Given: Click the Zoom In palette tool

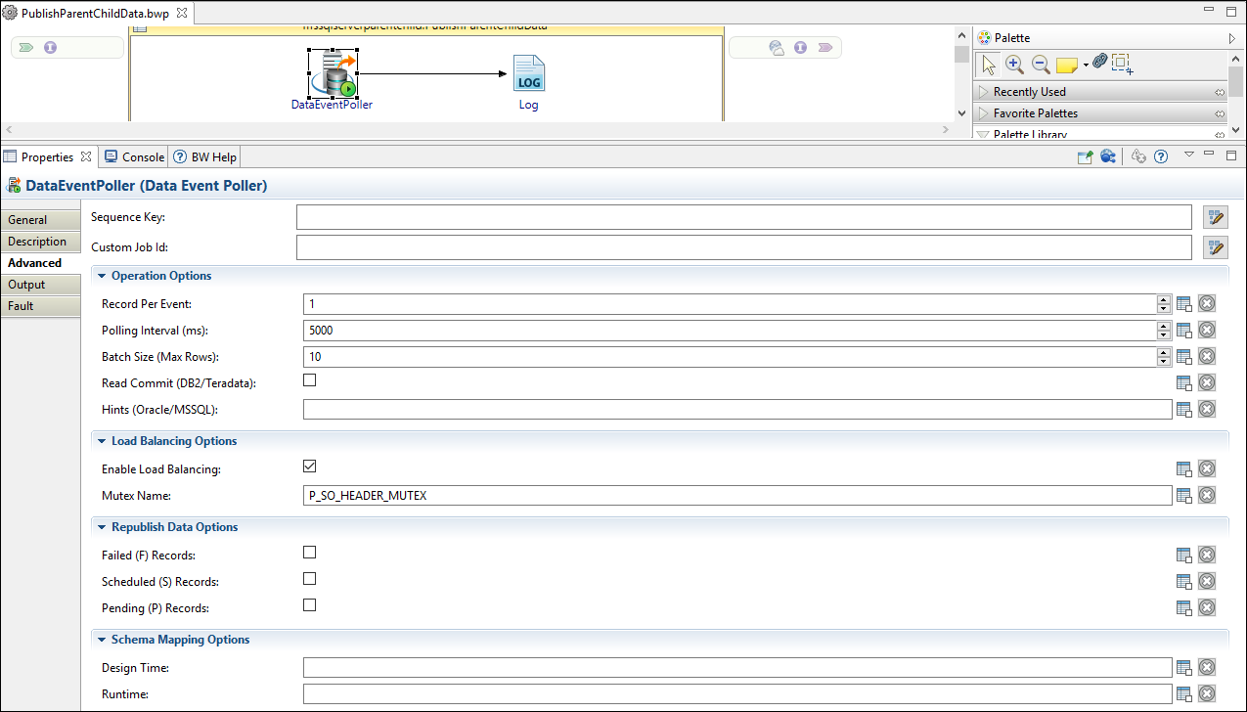Looking at the screenshot, I should point(1014,65).
